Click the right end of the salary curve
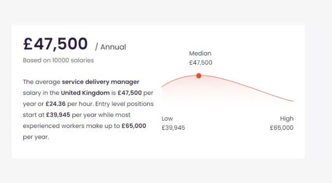This screenshot has height=183, width=332. point(292,101)
